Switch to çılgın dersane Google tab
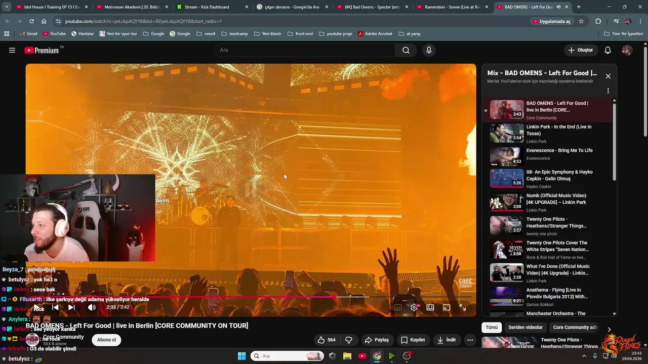 point(292,7)
